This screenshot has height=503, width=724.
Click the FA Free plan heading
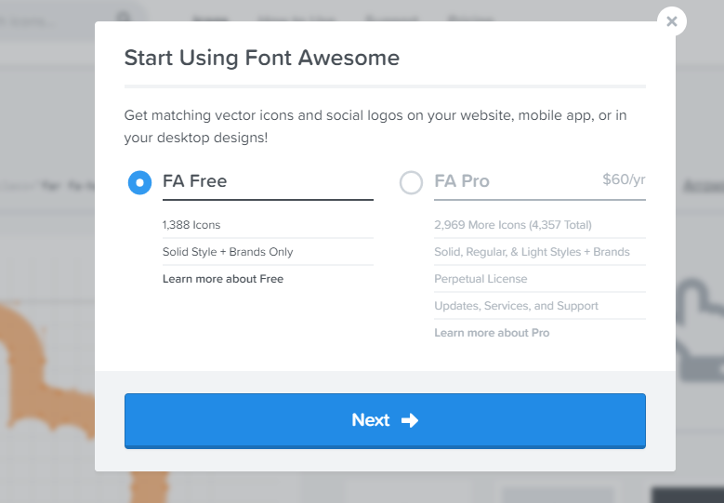[x=195, y=181]
